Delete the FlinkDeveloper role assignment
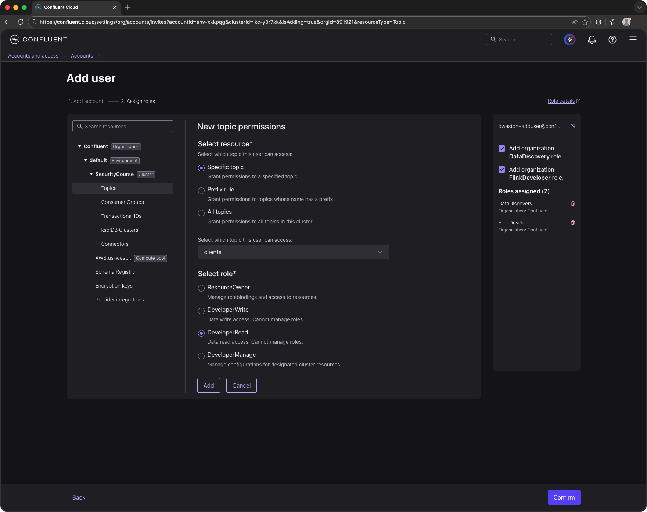 click(x=573, y=223)
